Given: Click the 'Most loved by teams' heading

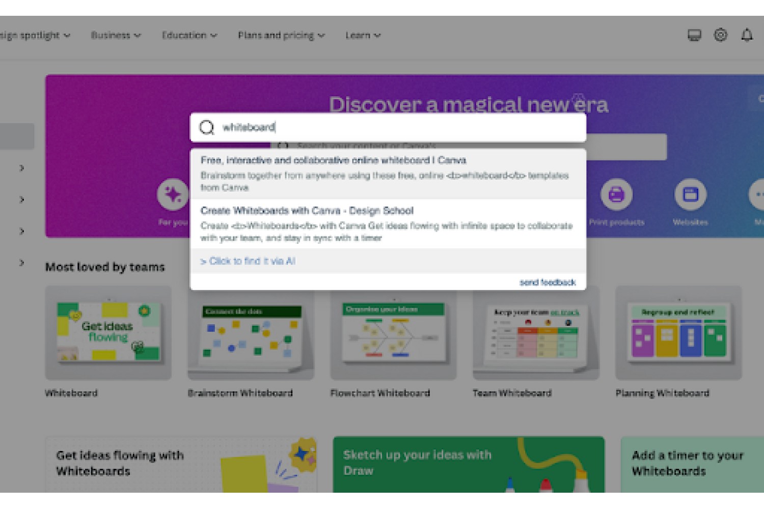Looking at the screenshot, I should coord(105,267).
